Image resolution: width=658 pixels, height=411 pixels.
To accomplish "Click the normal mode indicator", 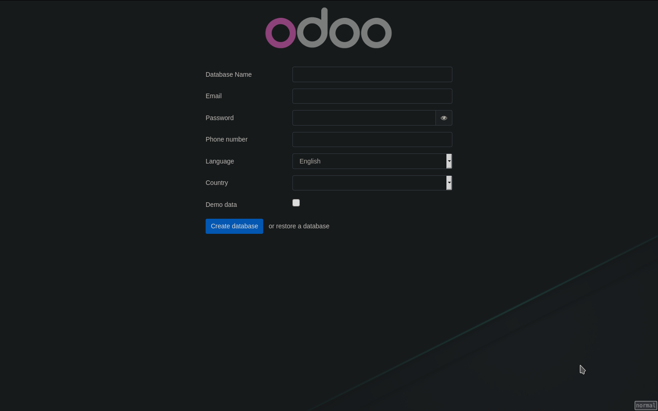I will pos(646,406).
